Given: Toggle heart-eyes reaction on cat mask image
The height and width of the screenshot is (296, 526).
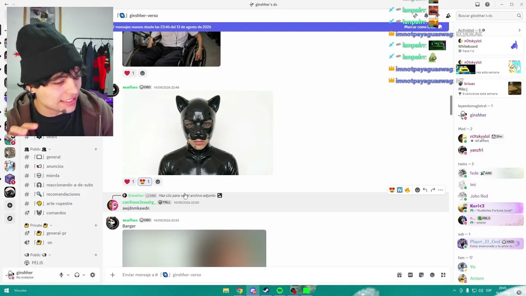Looking at the screenshot, I should click(x=145, y=182).
